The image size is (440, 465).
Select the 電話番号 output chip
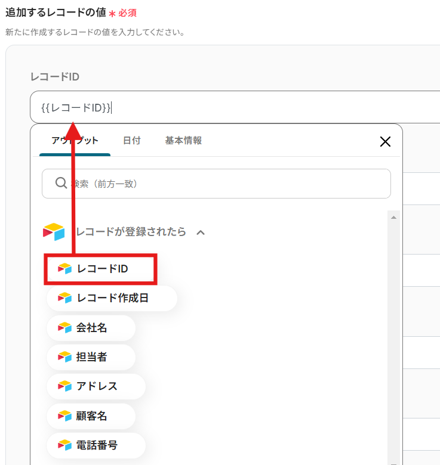[96, 445]
